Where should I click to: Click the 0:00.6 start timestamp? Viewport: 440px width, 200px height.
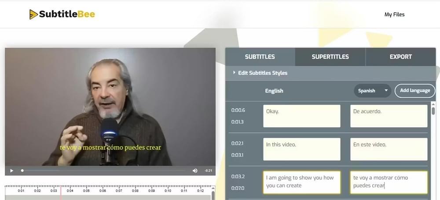pos(238,110)
